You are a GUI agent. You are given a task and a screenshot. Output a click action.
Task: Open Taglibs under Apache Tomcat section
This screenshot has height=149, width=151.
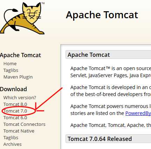pyautogui.click(x=11, y=70)
